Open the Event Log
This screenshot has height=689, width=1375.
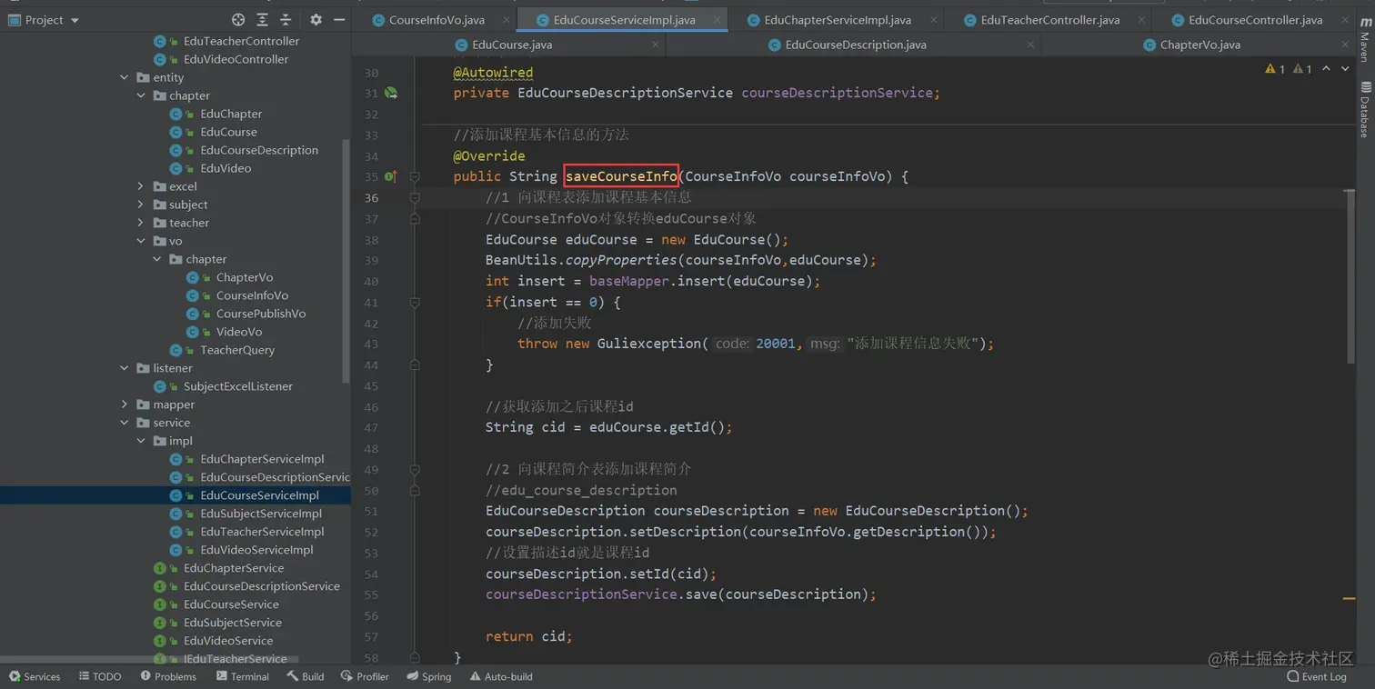(1317, 676)
